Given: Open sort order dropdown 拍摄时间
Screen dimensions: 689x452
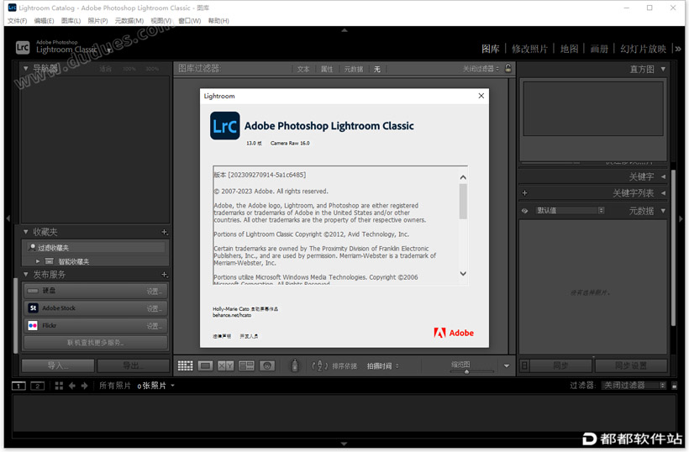Looking at the screenshot, I should pyautogui.click(x=382, y=366).
